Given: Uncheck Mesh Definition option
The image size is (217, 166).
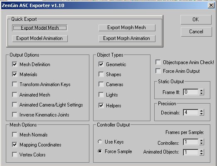Looking at the screenshot, I should tap(15, 64).
